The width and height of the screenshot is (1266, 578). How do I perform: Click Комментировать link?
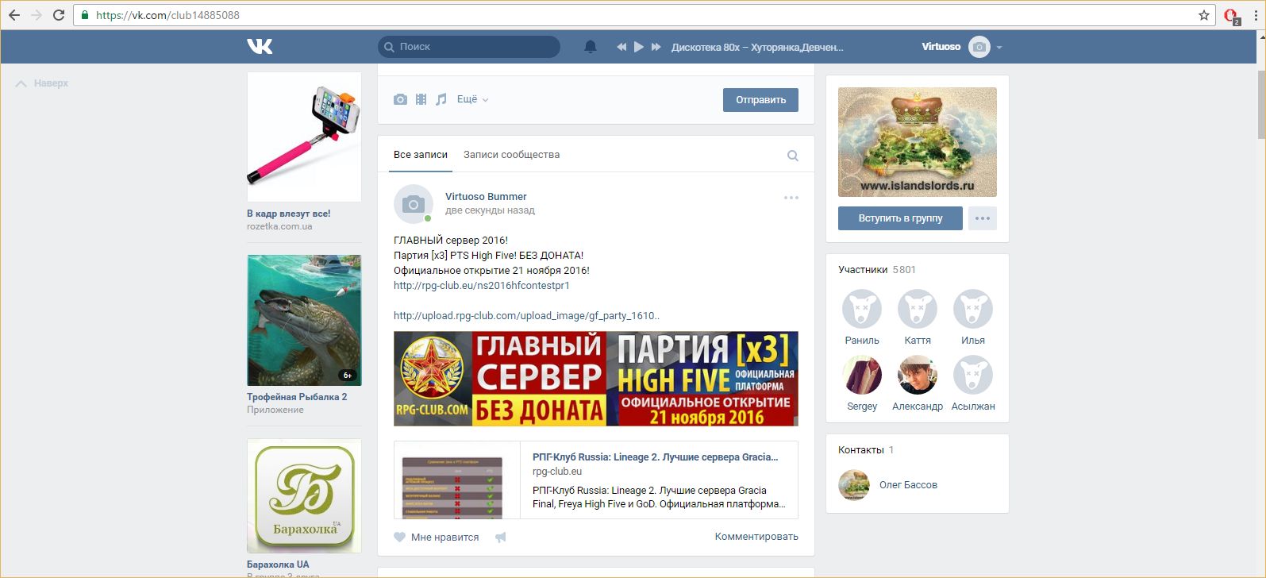tap(756, 537)
